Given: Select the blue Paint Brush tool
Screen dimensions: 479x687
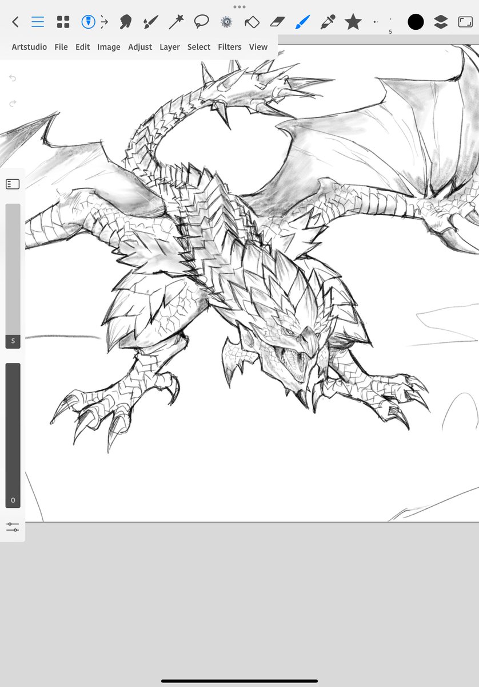Looking at the screenshot, I should [302, 22].
